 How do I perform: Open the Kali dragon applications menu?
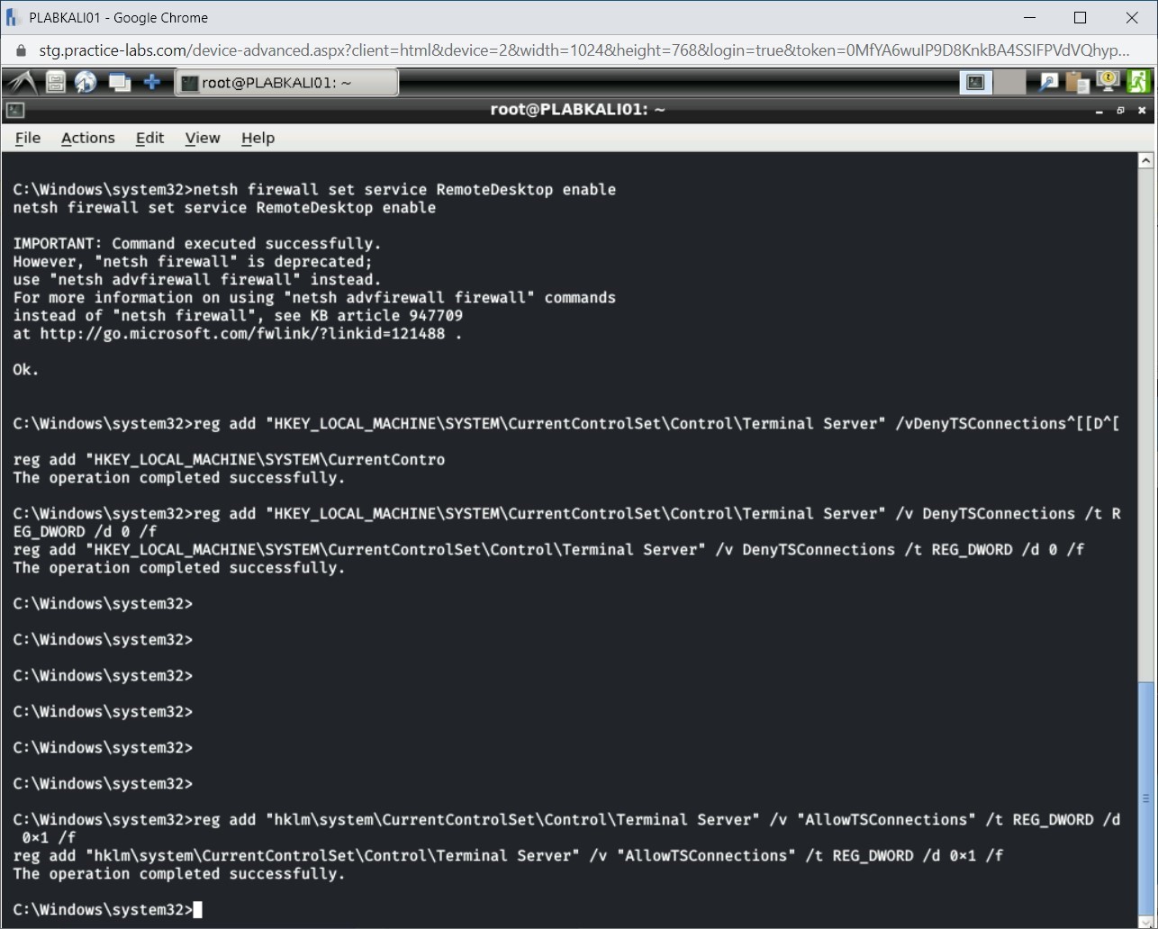tap(21, 83)
